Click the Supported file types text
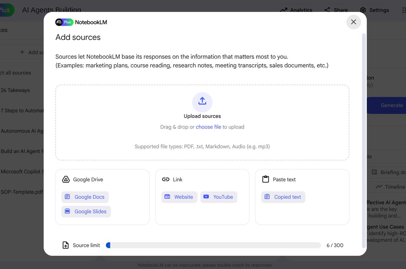This screenshot has width=406, height=269. tap(202, 147)
